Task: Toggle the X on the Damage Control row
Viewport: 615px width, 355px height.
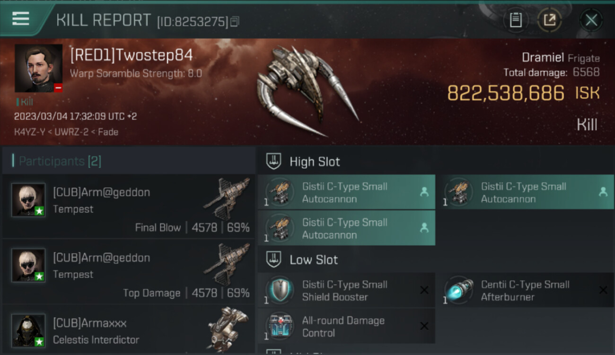Action: pyautogui.click(x=424, y=326)
